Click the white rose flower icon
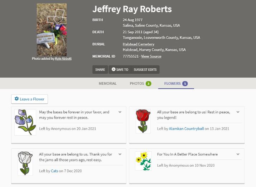256x187 pixels. pos(25,163)
